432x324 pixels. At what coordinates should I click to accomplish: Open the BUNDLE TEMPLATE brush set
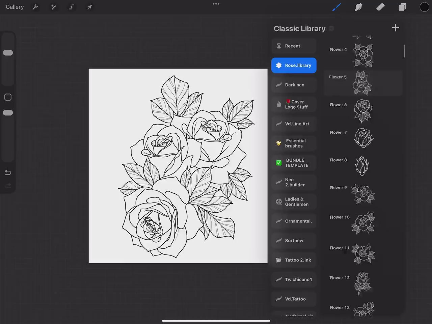(294, 163)
